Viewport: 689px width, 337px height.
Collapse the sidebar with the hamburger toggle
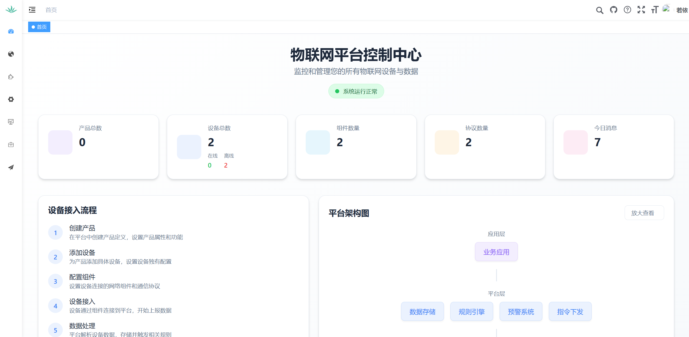tap(32, 10)
